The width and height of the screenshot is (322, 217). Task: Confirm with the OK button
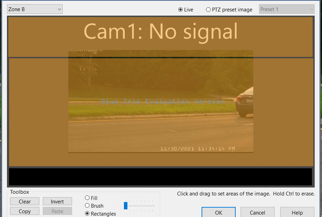coord(219,212)
